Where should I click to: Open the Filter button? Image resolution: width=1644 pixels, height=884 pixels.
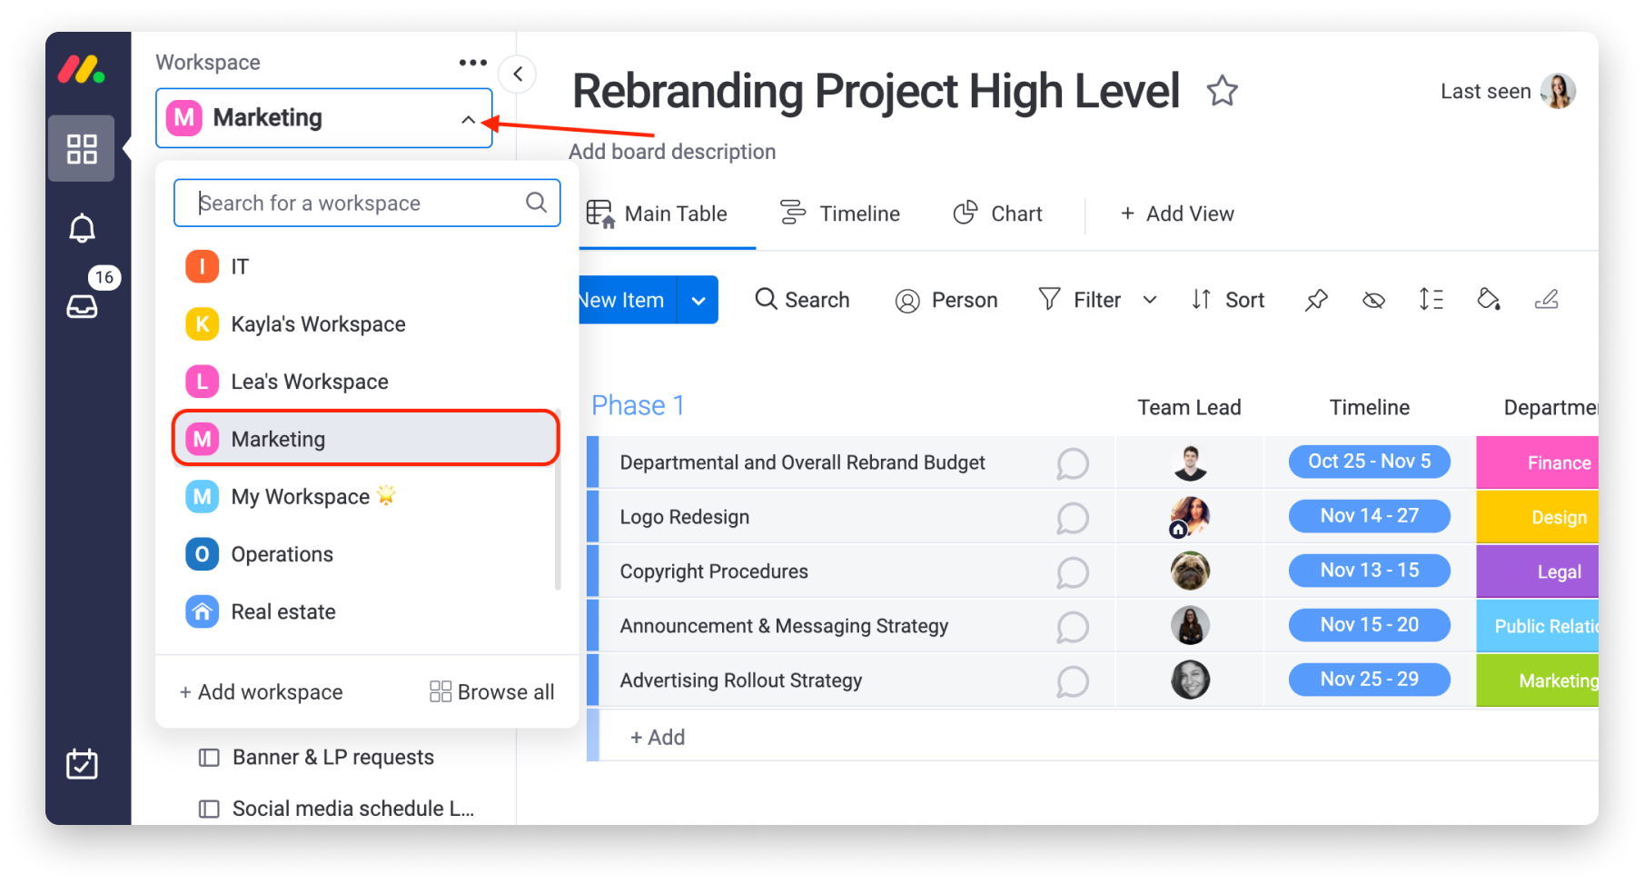(1081, 300)
